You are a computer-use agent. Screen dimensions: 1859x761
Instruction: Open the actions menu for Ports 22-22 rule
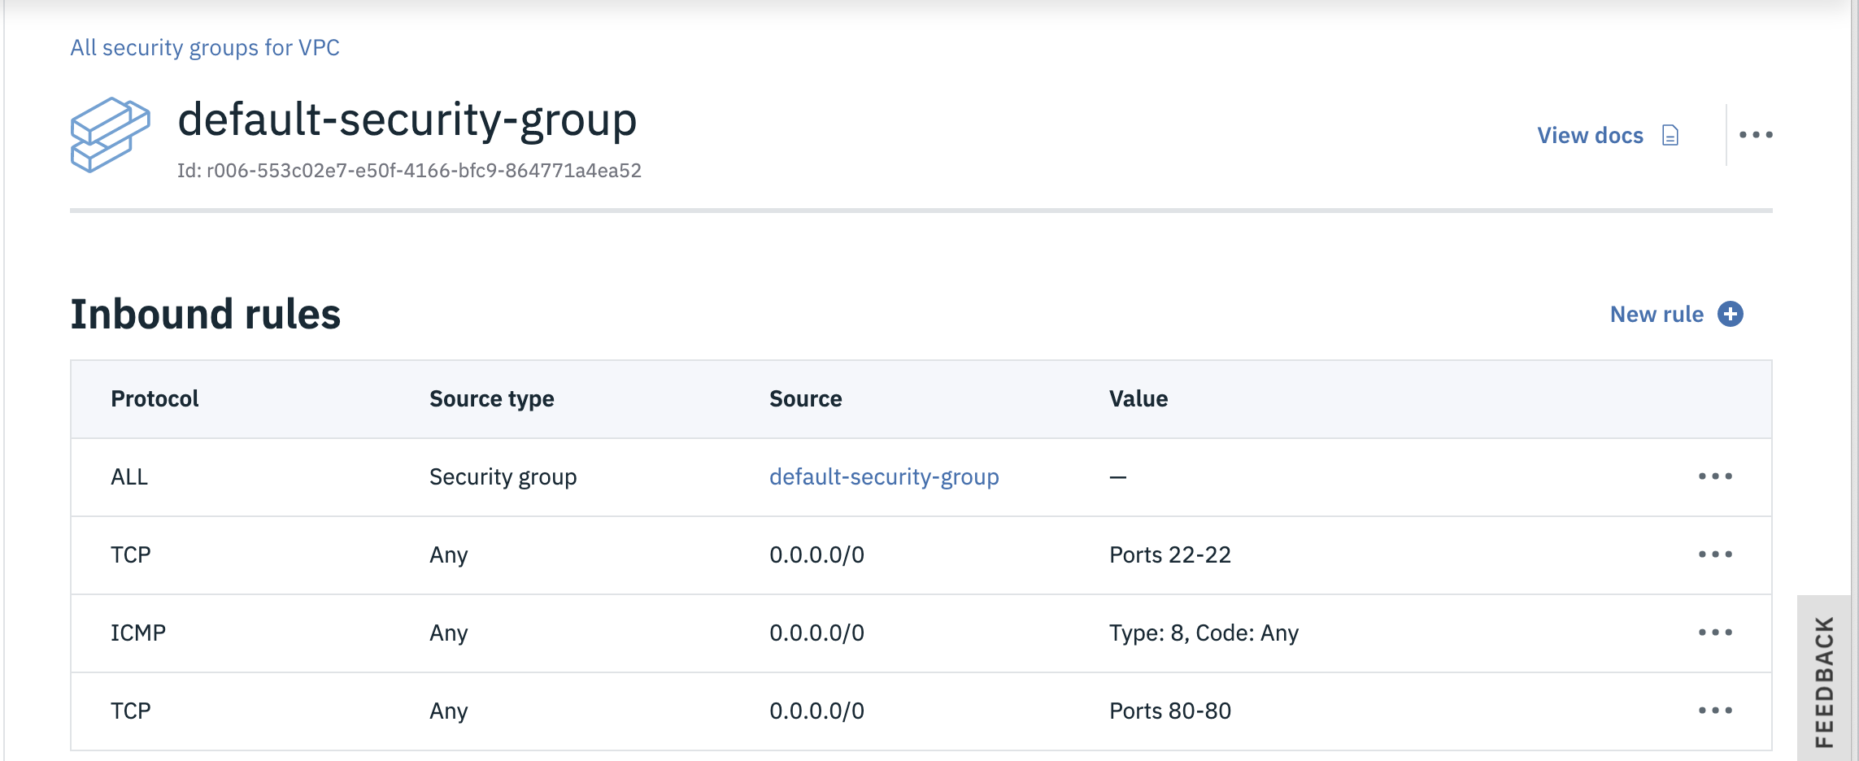1715,554
